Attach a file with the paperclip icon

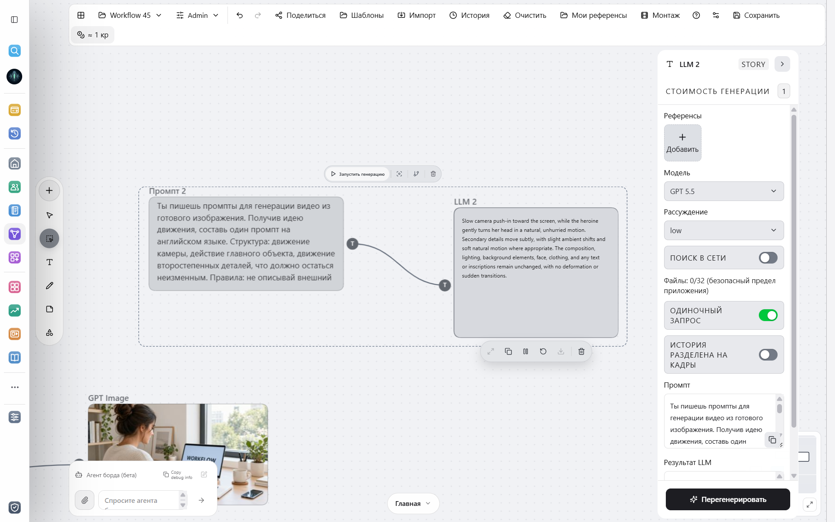click(85, 500)
